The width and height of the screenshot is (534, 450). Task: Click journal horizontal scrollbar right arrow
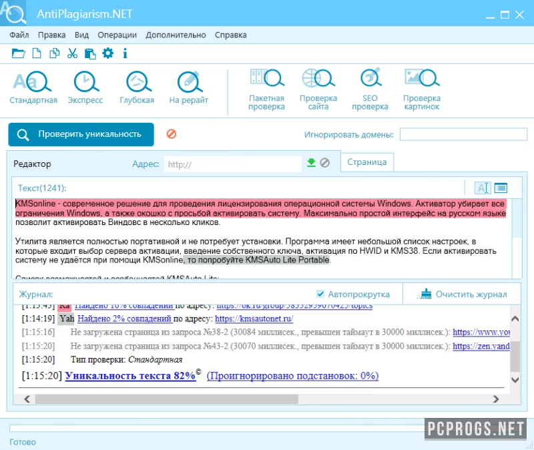click(496, 399)
